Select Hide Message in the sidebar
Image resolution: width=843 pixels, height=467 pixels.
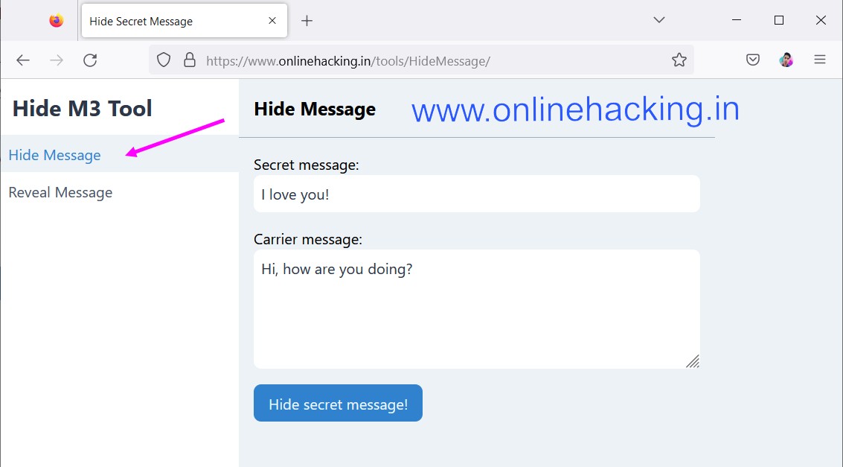[x=55, y=155]
